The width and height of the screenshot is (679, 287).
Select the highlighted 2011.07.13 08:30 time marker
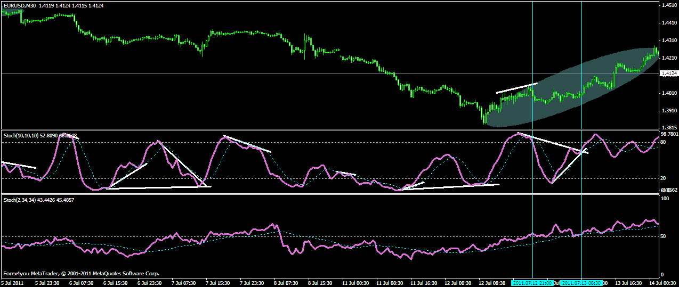582,282
